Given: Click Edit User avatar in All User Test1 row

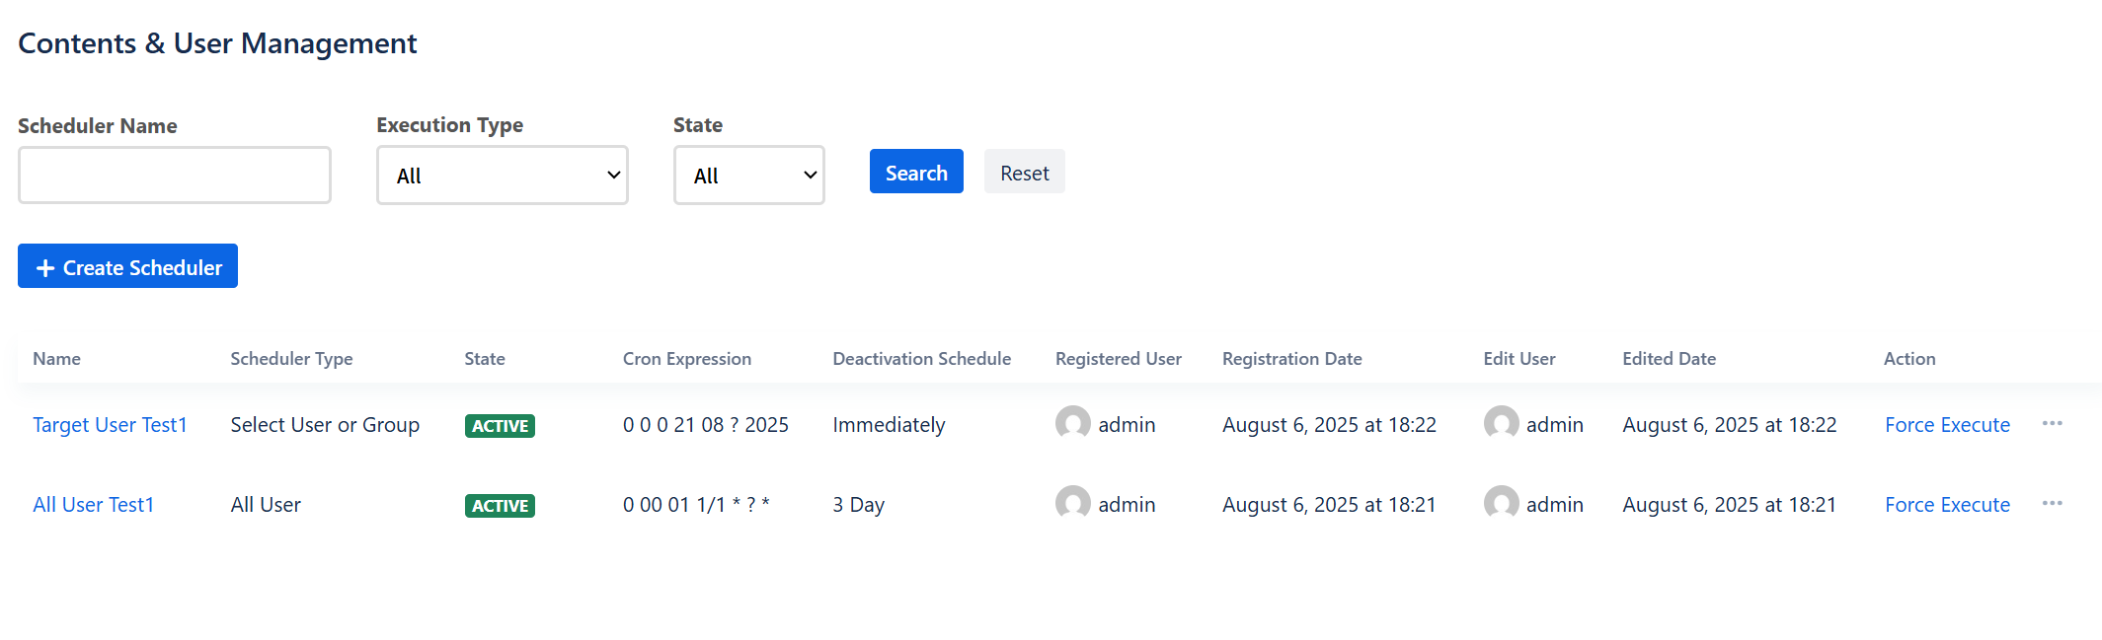Looking at the screenshot, I should pos(1502,504).
